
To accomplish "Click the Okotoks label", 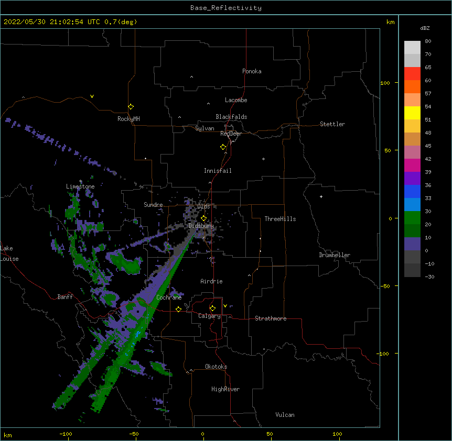I will 216,367.
